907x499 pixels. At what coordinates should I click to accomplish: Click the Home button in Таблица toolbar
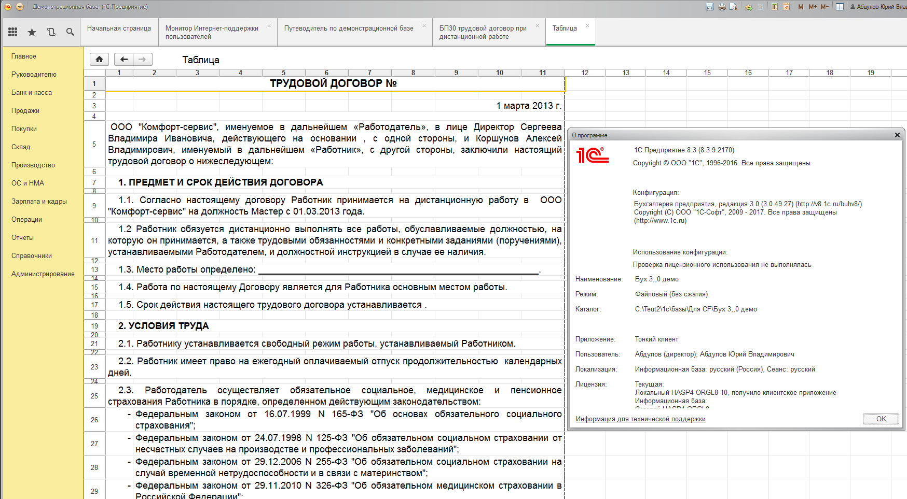click(99, 59)
